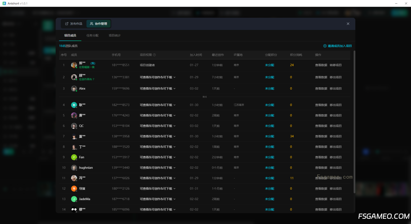Click the plus icon beside 邀请成员加入项目
This screenshot has height=224, width=411.
[325, 46]
